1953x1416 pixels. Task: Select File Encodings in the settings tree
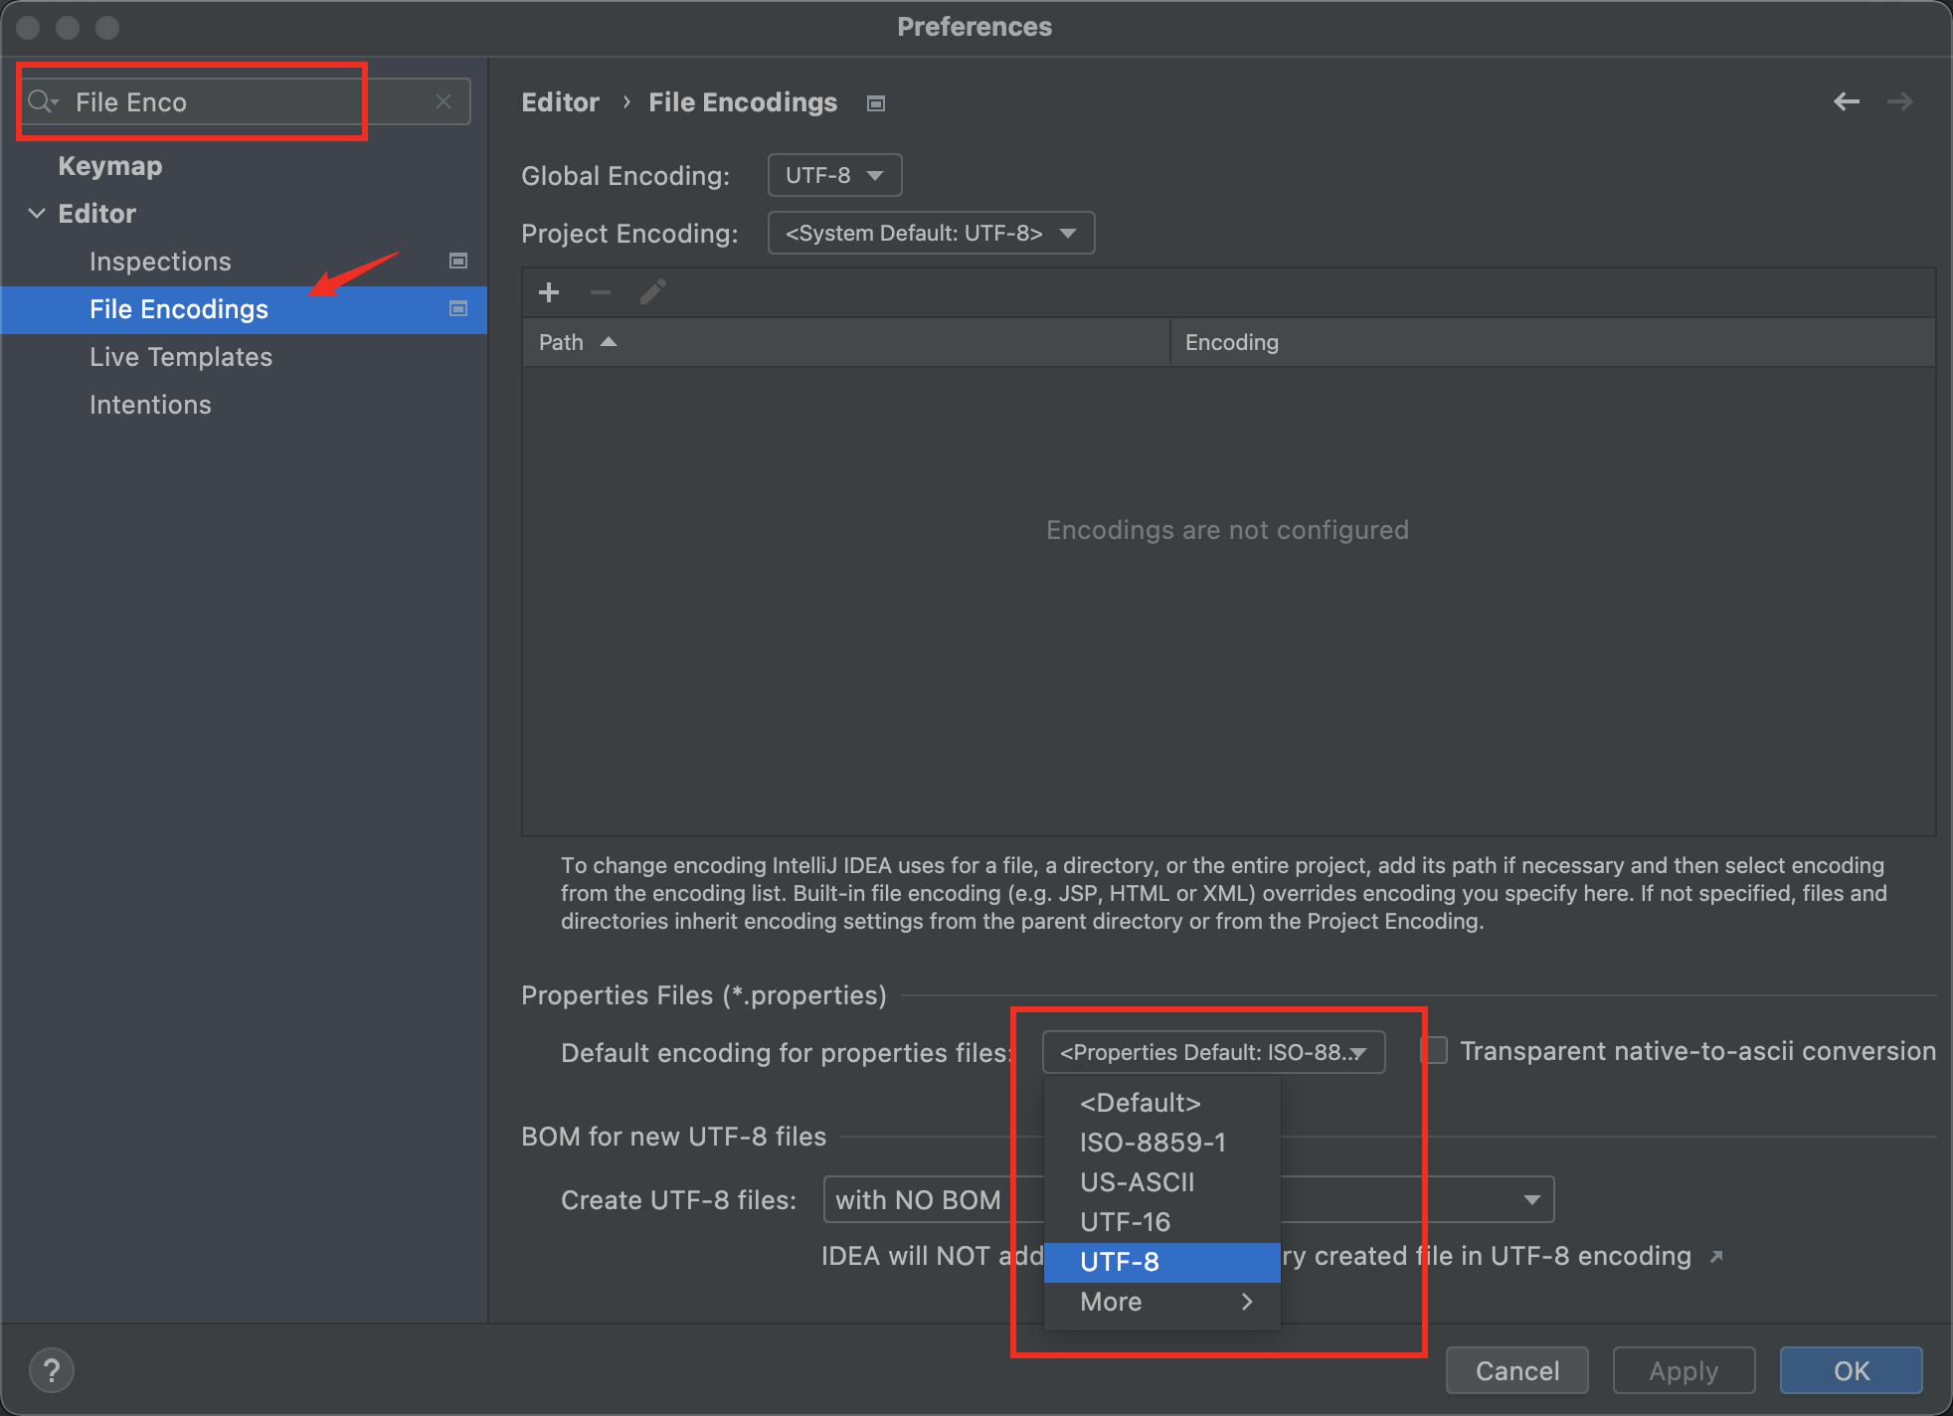pyautogui.click(x=244, y=309)
